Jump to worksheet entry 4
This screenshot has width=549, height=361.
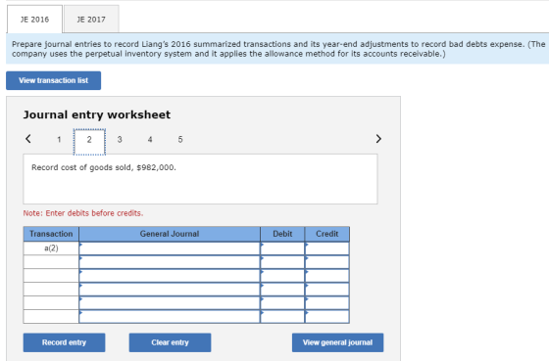point(150,140)
